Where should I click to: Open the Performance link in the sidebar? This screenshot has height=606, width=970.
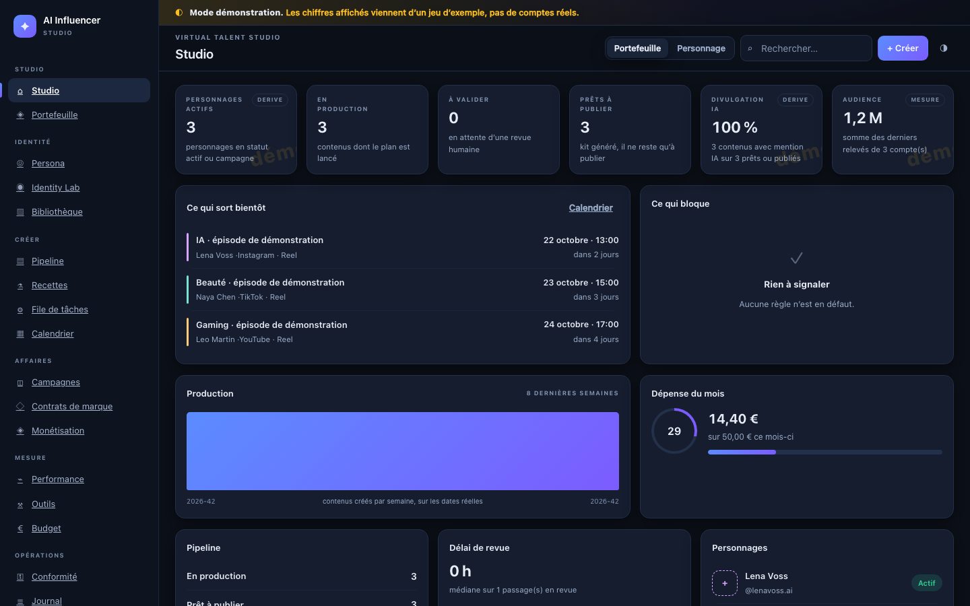[79, 479]
